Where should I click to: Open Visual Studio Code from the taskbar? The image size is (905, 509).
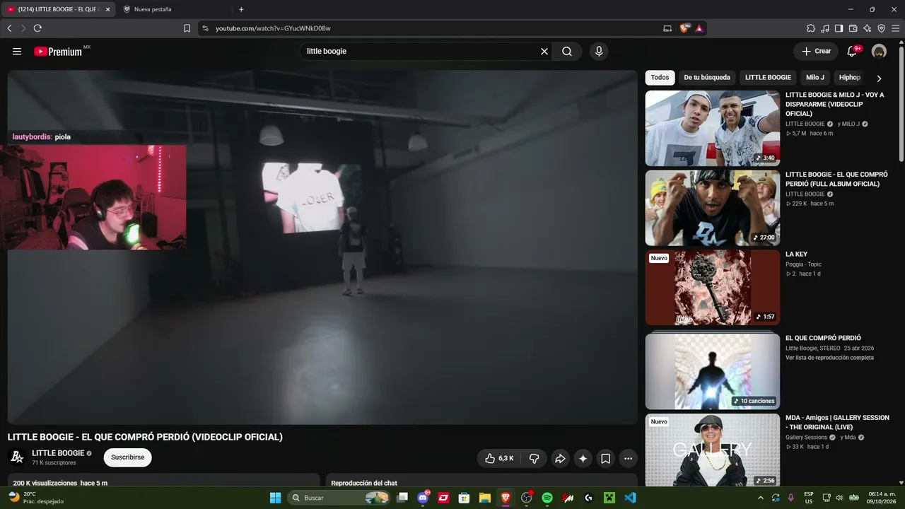coord(630,498)
